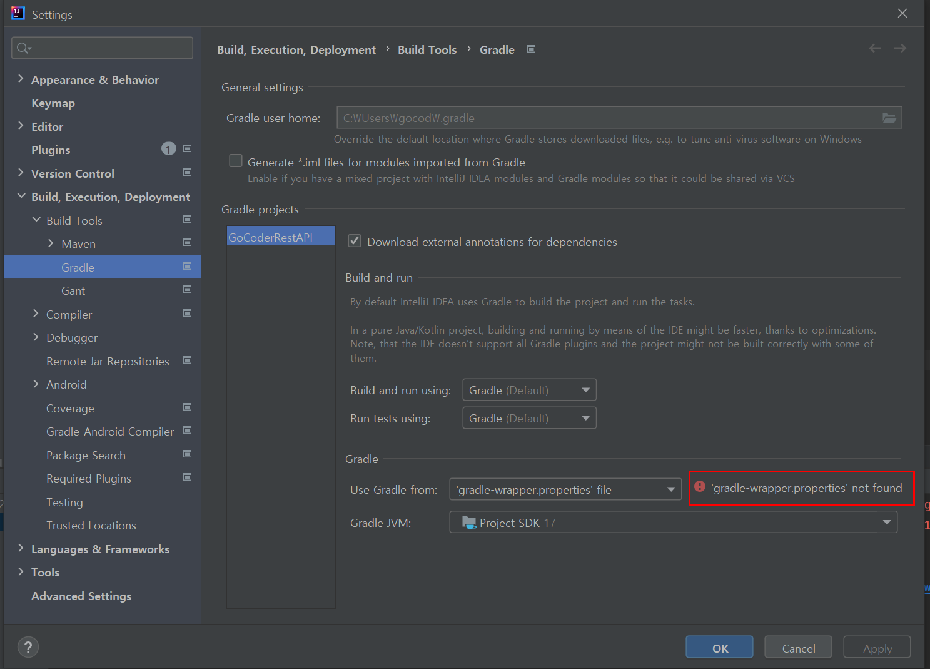The height and width of the screenshot is (669, 930).
Task: Click "'gradle-wrapper.properties' not found" message
Action: pyautogui.click(x=806, y=488)
